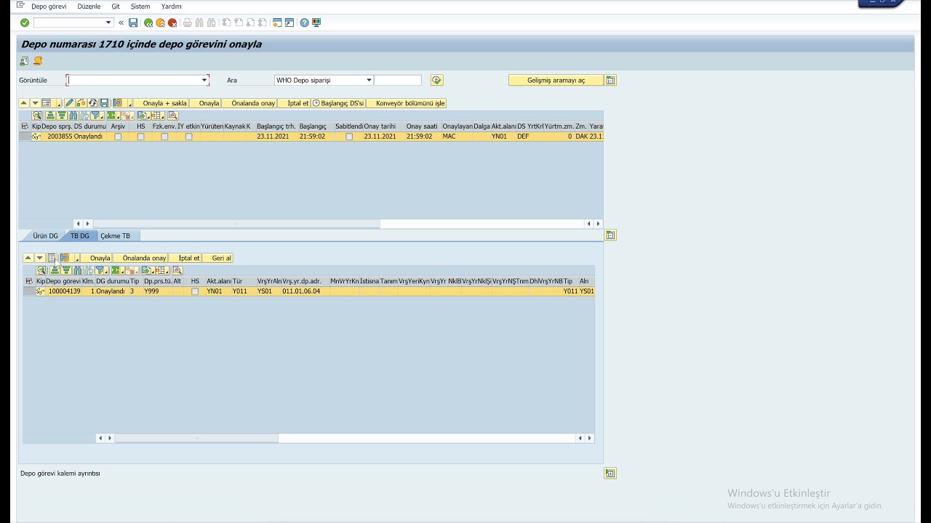Click the sort ascending icon in upper grid toolbar
931x523 pixels.
50,115
